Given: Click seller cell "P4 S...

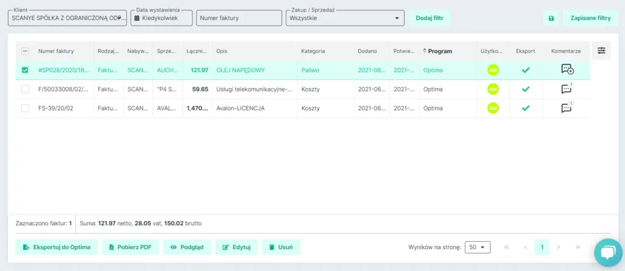Looking at the screenshot, I should [167, 89].
